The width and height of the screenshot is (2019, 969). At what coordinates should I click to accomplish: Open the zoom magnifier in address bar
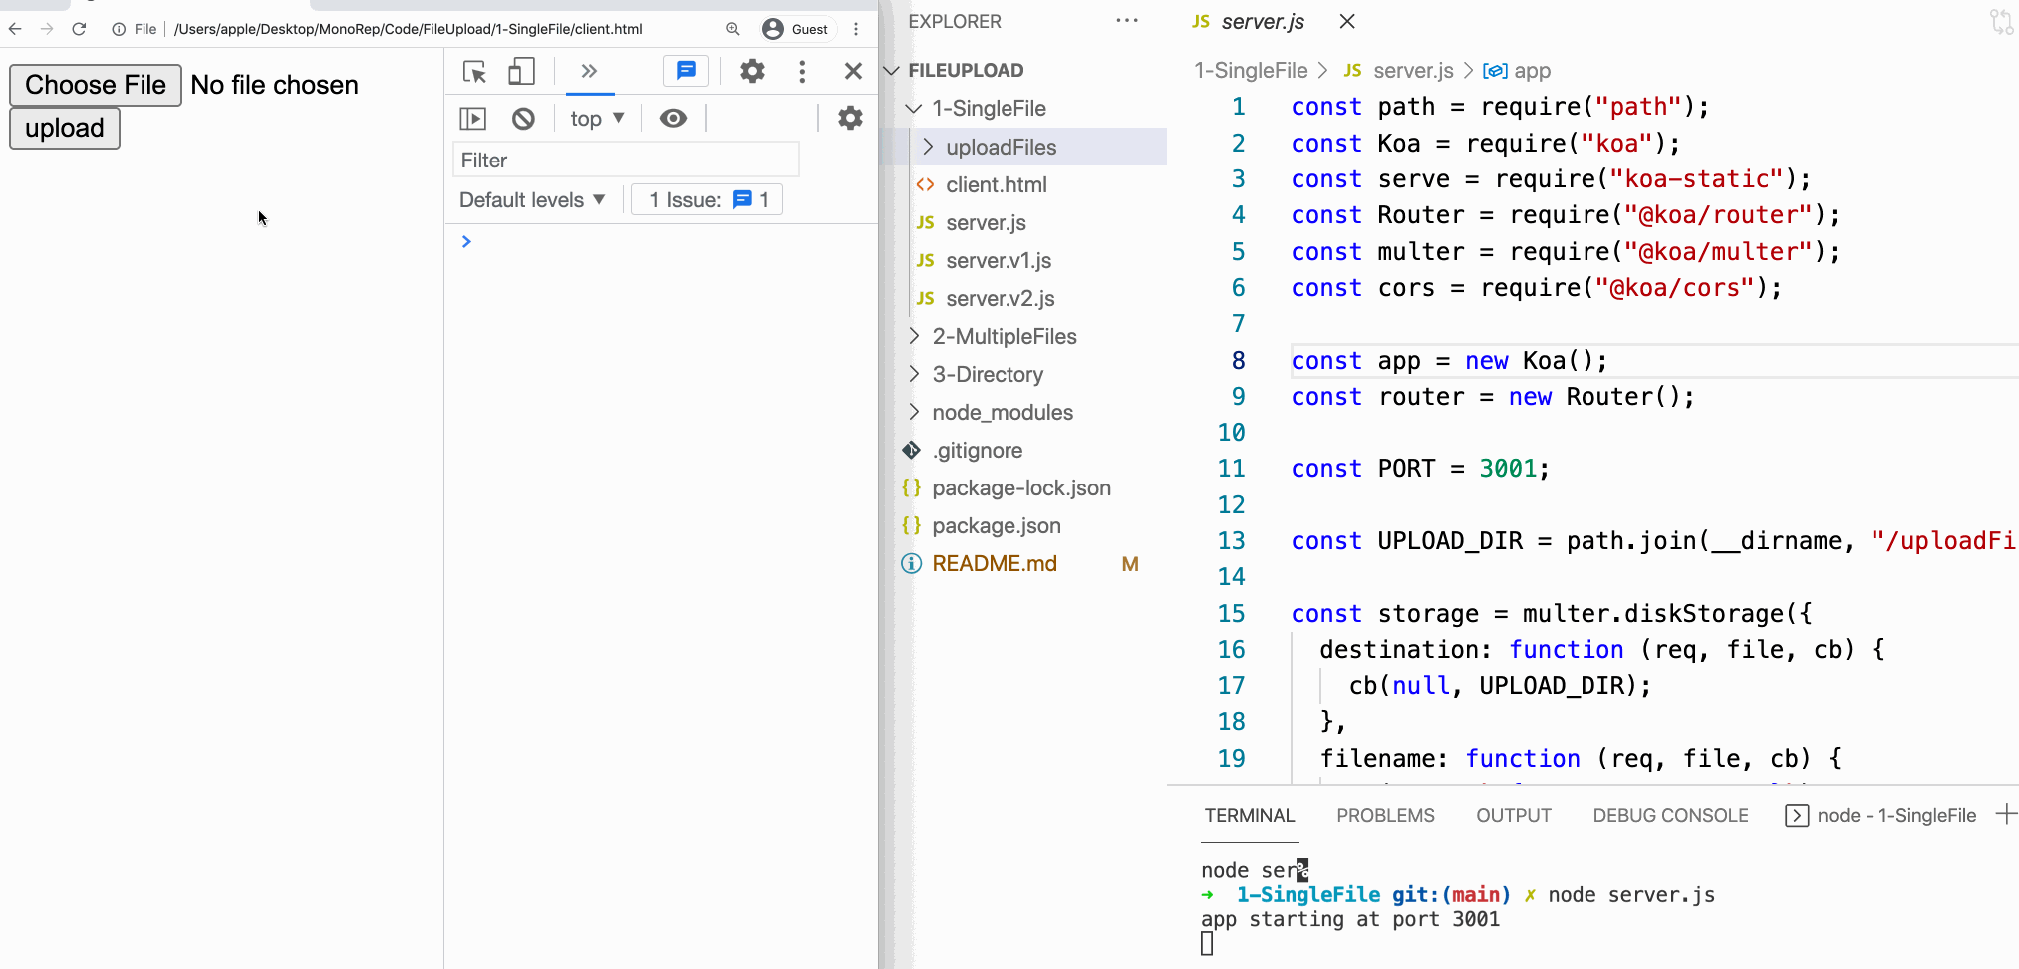pyautogui.click(x=733, y=29)
